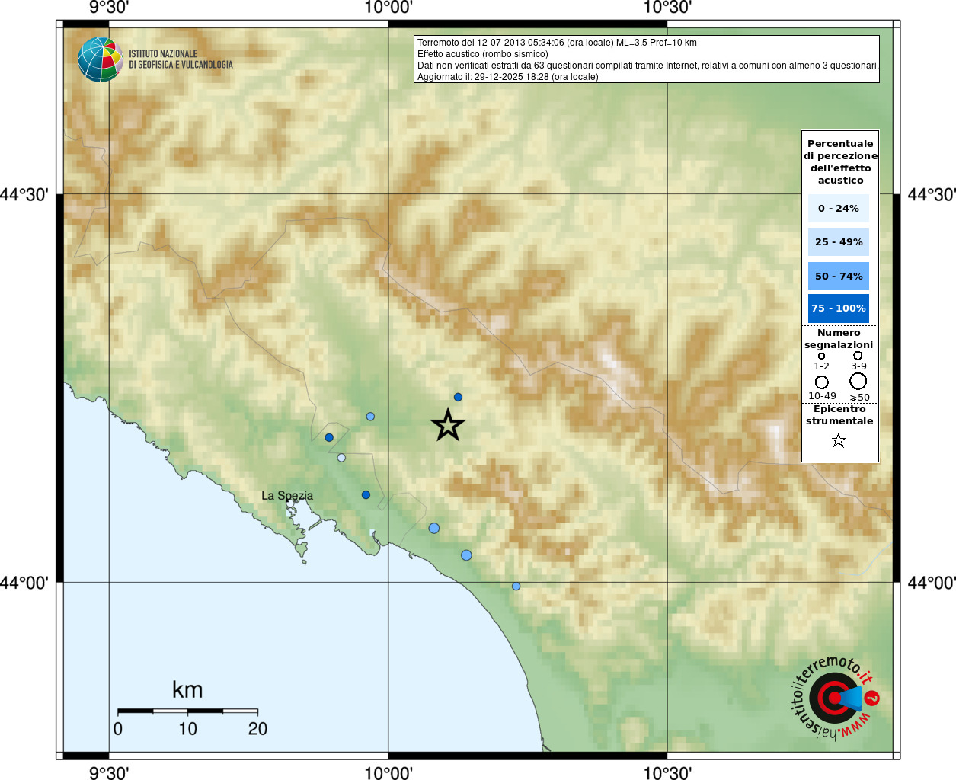Click the INGV globe logo
956x780 pixels.
tap(101, 59)
